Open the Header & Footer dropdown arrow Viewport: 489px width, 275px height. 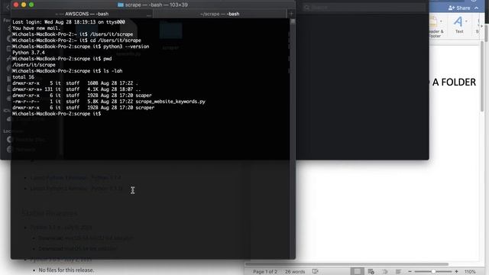click(x=441, y=21)
